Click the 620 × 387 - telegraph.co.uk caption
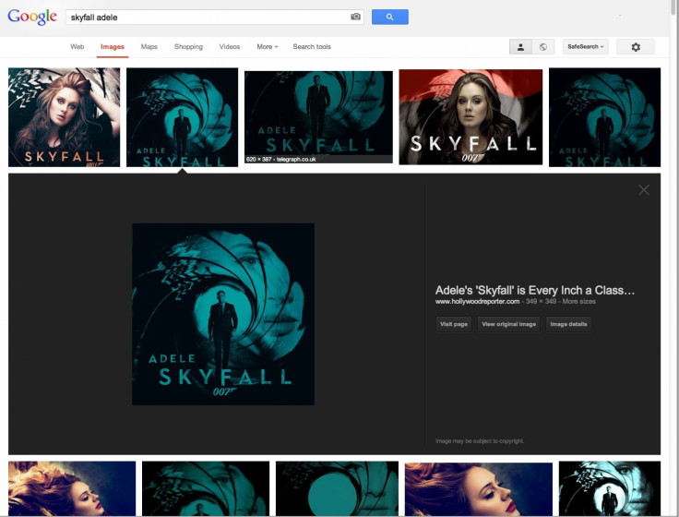Screen dimensions: 679x517 281,159
